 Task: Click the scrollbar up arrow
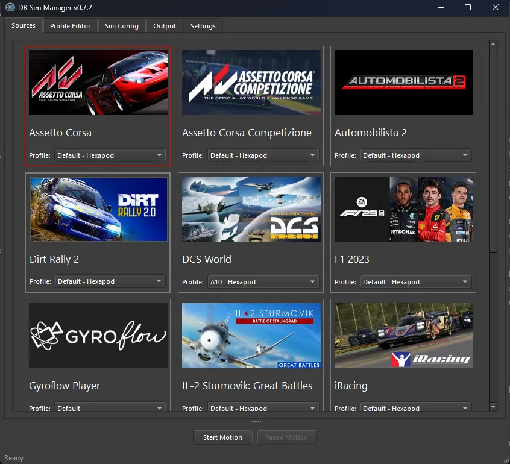click(493, 45)
